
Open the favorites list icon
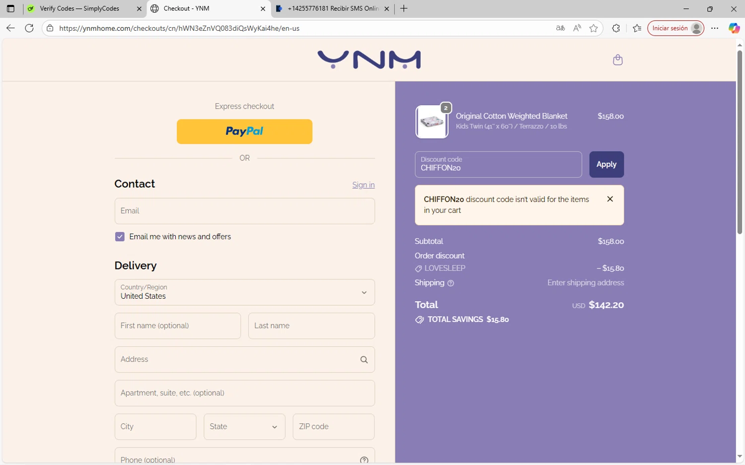(x=637, y=28)
